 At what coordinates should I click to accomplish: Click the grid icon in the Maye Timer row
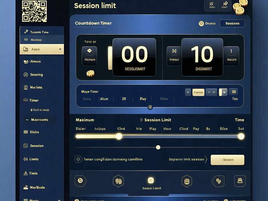233,92
